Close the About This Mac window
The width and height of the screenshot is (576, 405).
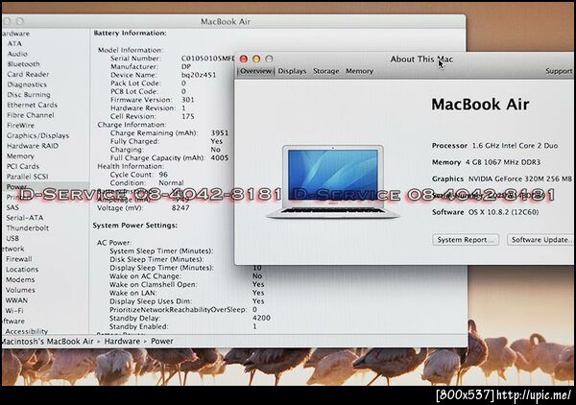pyautogui.click(x=244, y=59)
